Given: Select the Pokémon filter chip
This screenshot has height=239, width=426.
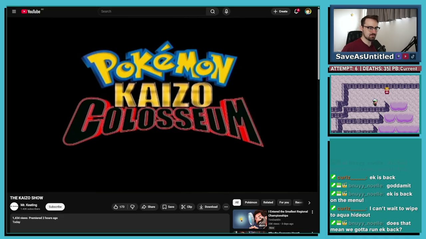Looking at the screenshot, I should pos(251,202).
